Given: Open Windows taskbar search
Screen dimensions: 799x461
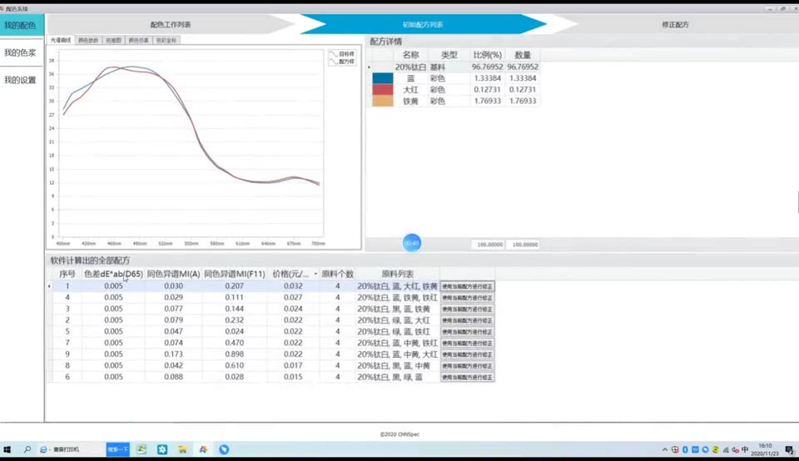Looking at the screenshot, I should [x=27, y=449].
